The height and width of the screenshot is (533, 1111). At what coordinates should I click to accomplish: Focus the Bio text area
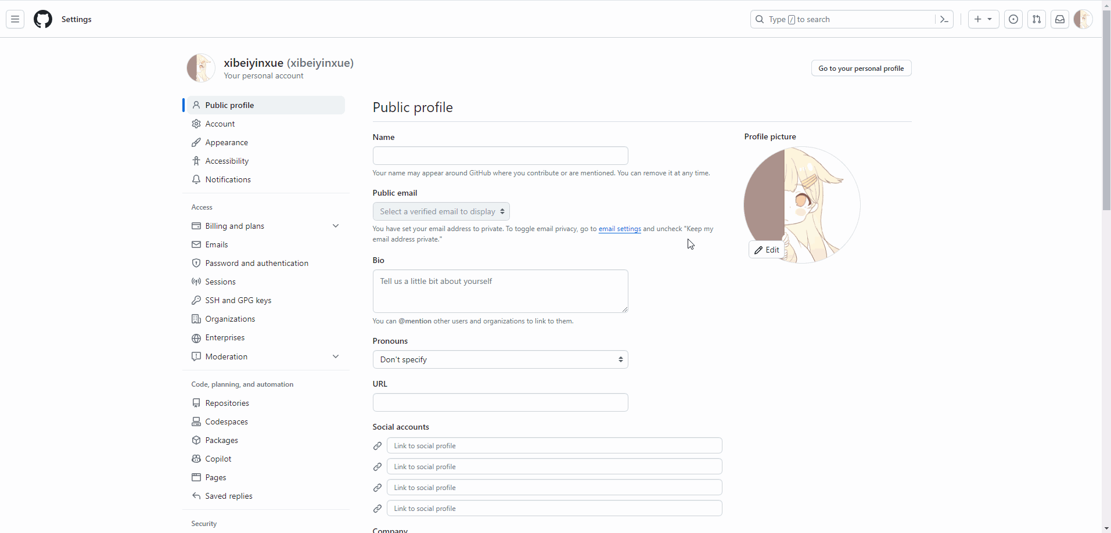tap(500, 291)
